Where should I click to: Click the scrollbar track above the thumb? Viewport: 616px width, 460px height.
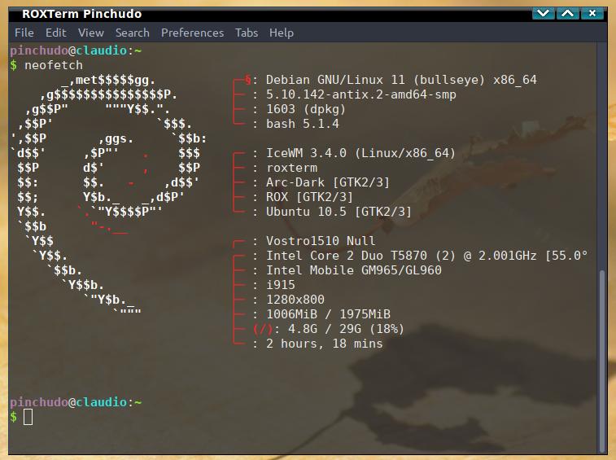(x=602, y=156)
